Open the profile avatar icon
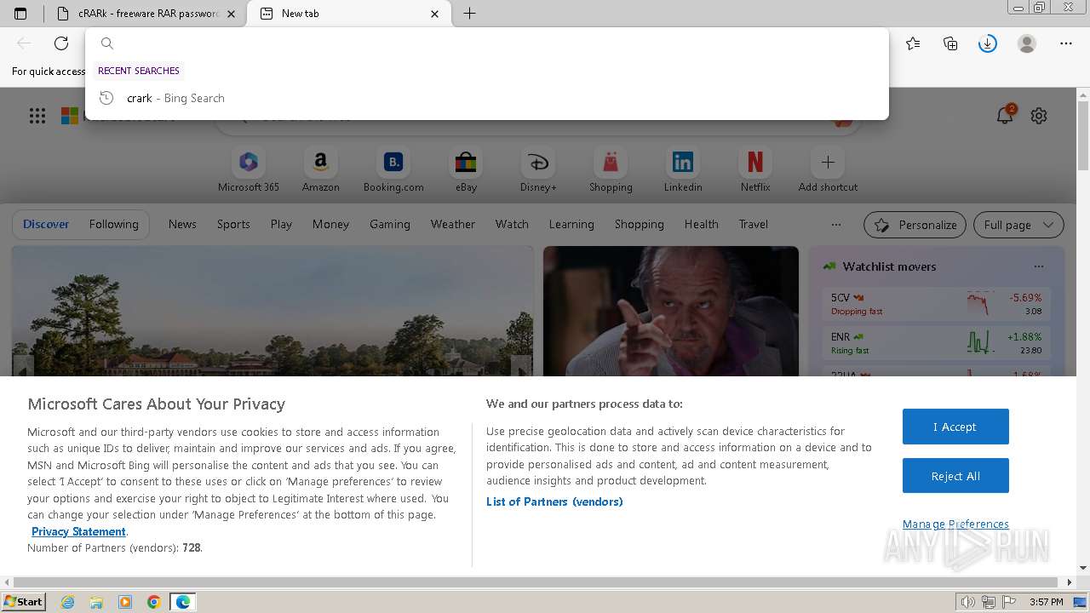This screenshot has height=613, width=1090. pyautogui.click(x=1027, y=43)
